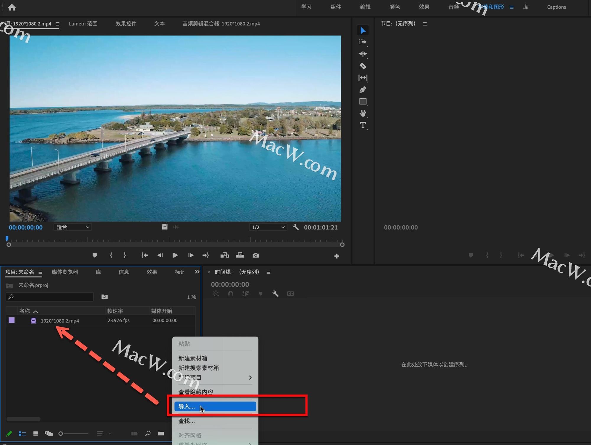Screen dimensions: 591x445
Task: Toggle insert sequences as nests icon
Action: pyautogui.click(x=216, y=294)
